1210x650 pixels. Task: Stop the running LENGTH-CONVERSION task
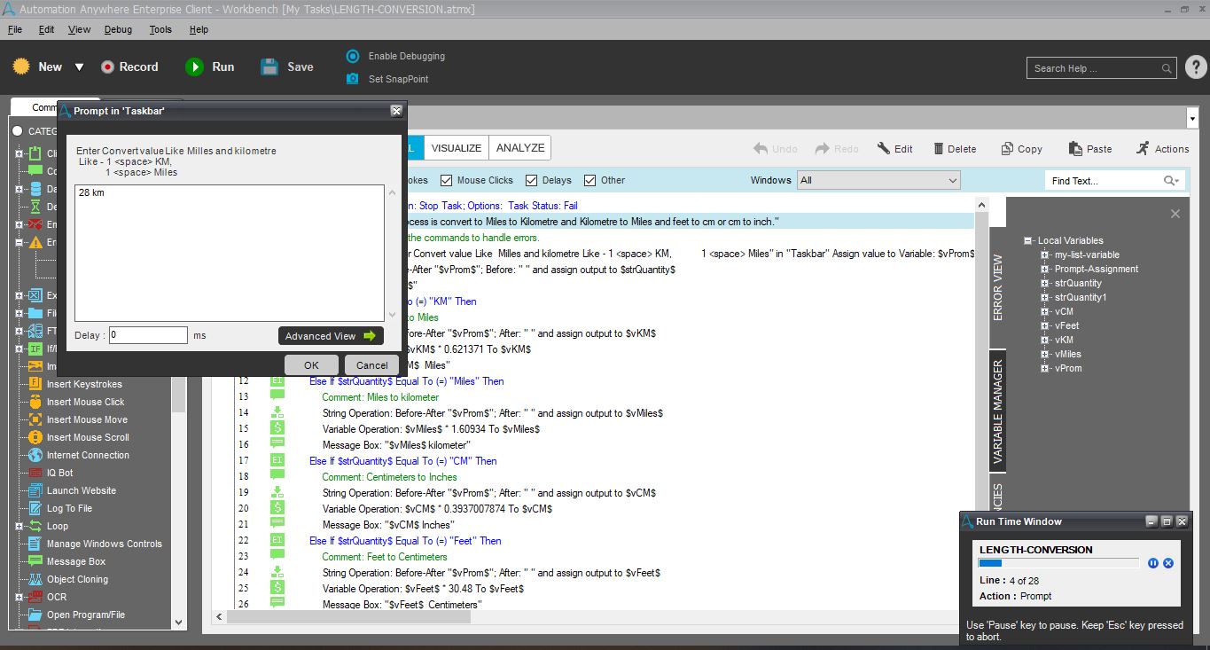(x=1168, y=563)
